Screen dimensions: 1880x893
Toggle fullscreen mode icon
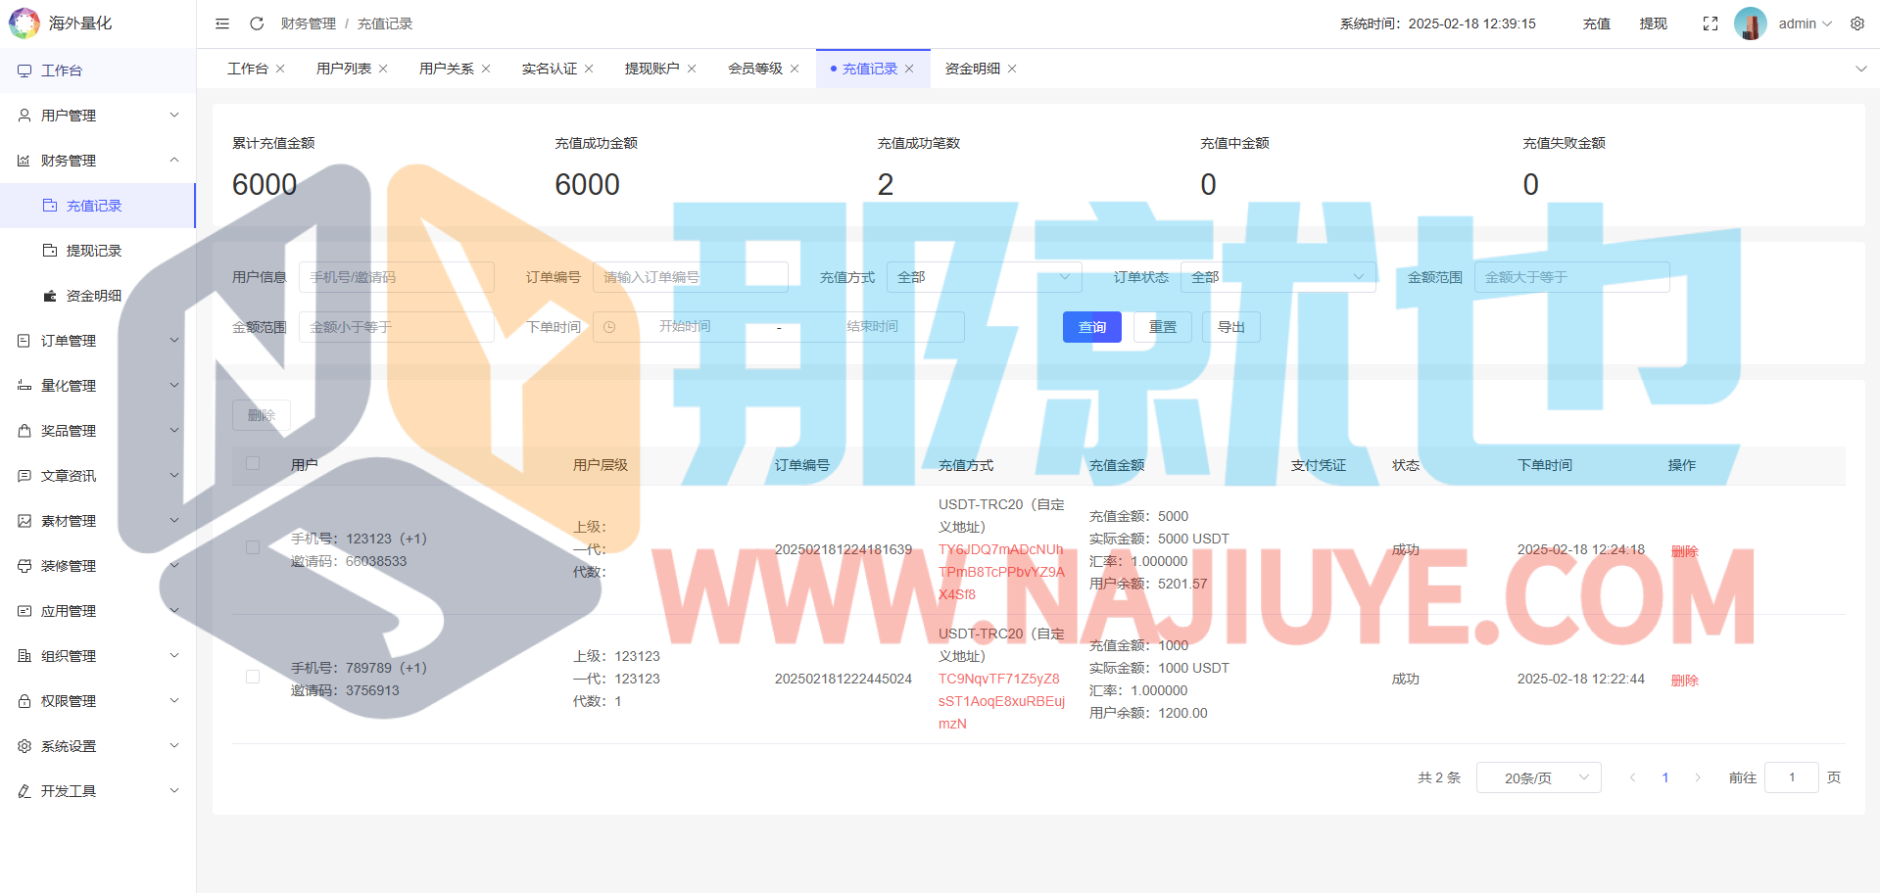tap(1710, 23)
